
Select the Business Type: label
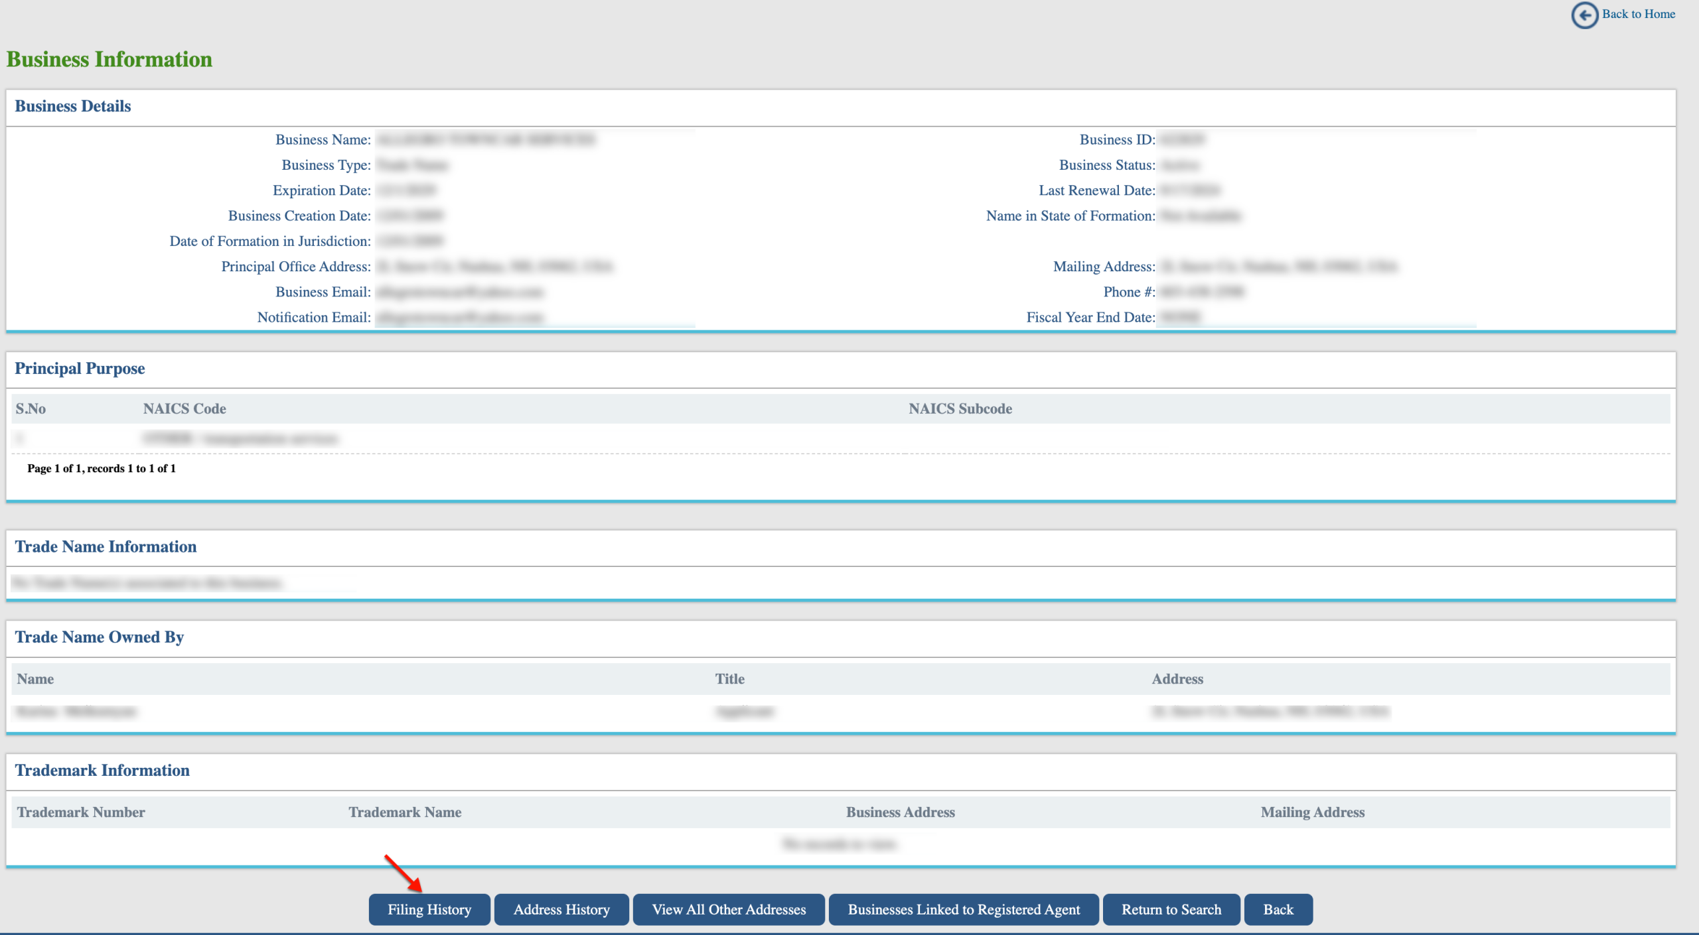tap(327, 164)
